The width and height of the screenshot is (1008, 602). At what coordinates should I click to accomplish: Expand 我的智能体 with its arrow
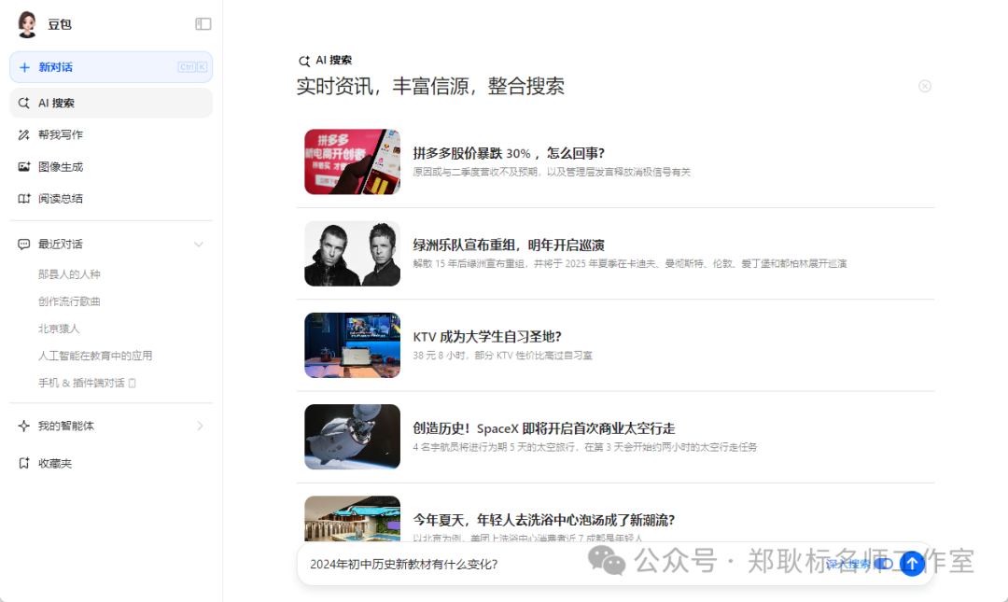200,426
